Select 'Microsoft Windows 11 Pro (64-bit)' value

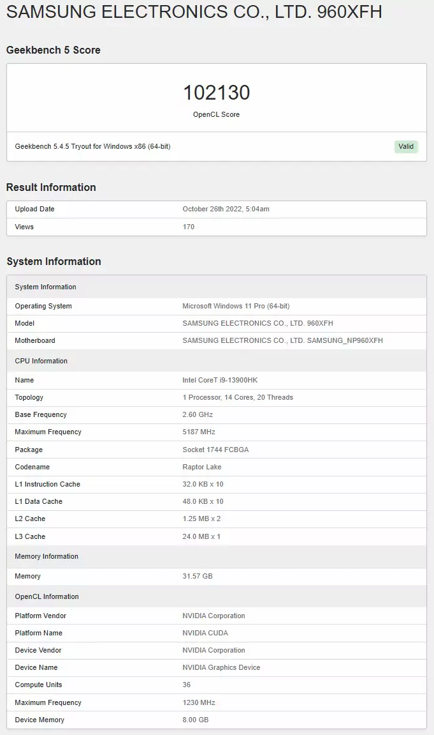click(236, 306)
